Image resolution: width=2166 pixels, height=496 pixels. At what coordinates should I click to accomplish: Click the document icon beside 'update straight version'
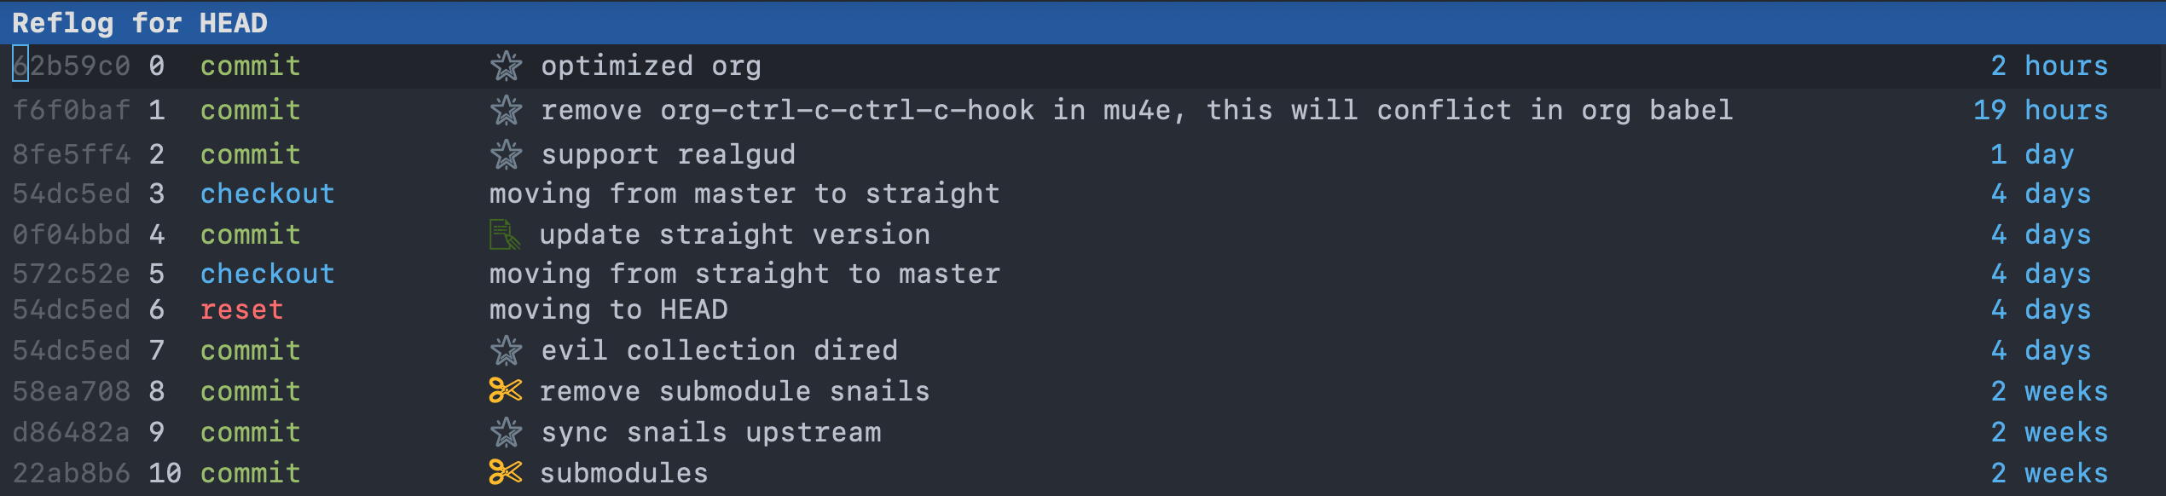tap(505, 234)
